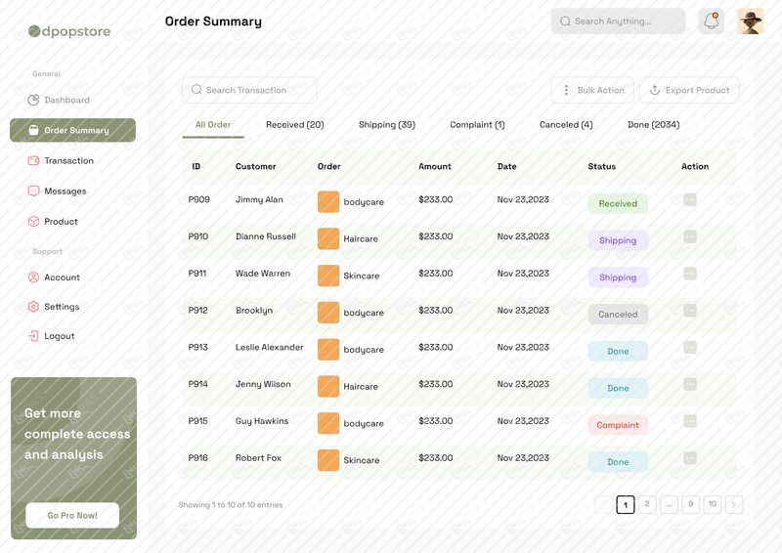Focus the Search Transaction field

[249, 90]
